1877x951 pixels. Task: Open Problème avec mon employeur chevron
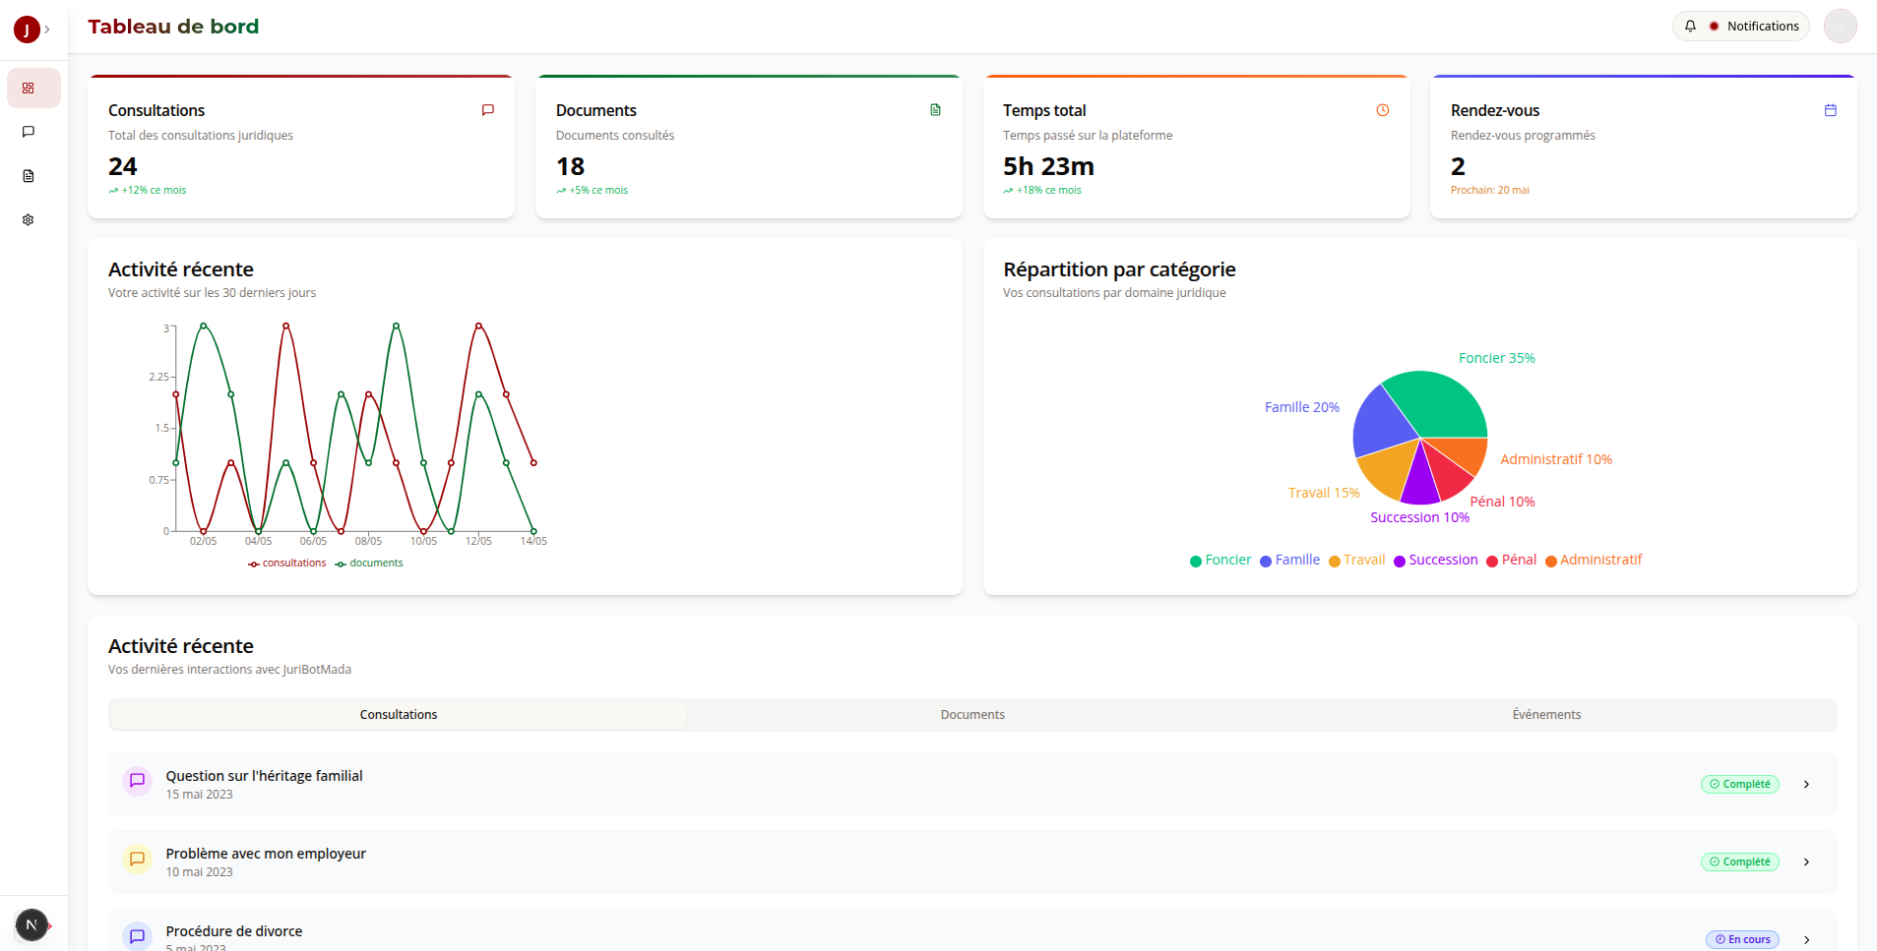pyautogui.click(x=1806, y=862)
